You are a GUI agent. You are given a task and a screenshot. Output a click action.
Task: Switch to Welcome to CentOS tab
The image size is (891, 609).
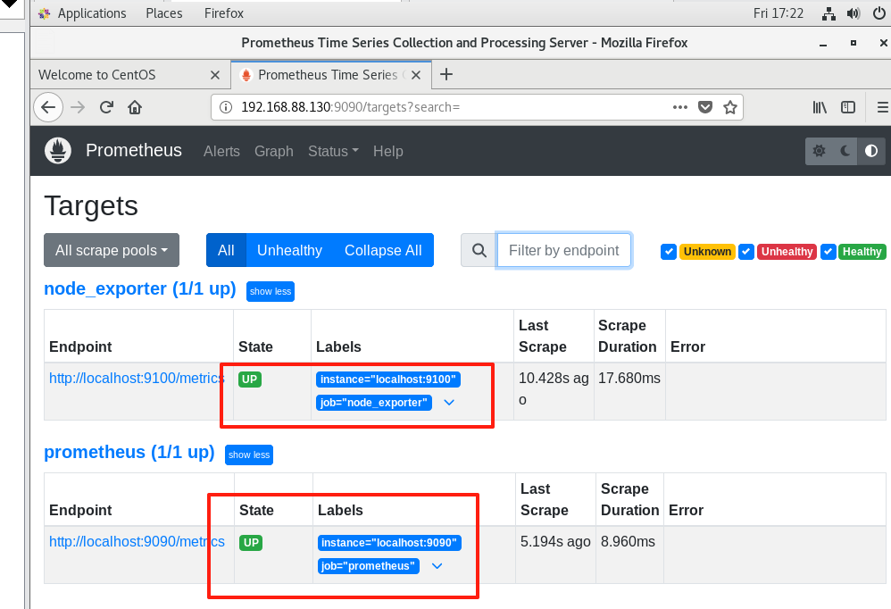tap(130, 75)
